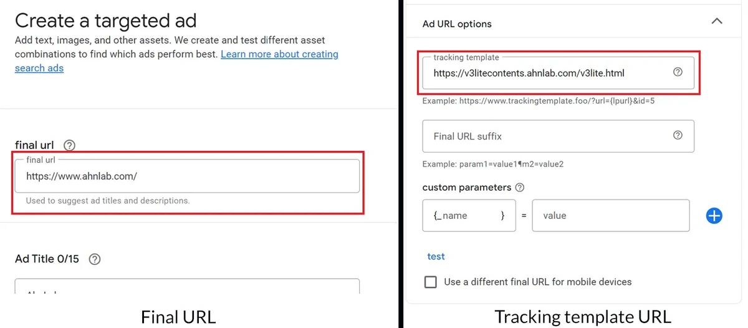Click the help icon beside final url heading

click(x=69, y=145)
